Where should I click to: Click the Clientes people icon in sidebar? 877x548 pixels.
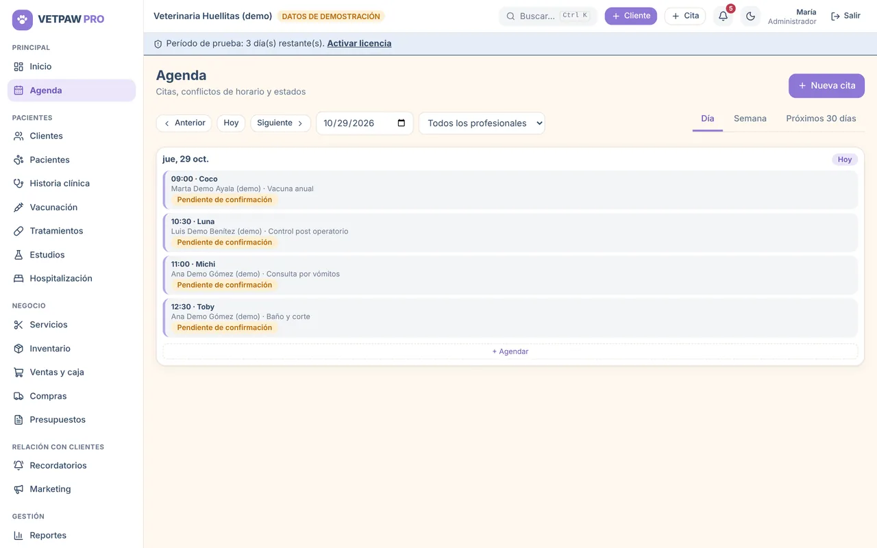pos(18,136)
